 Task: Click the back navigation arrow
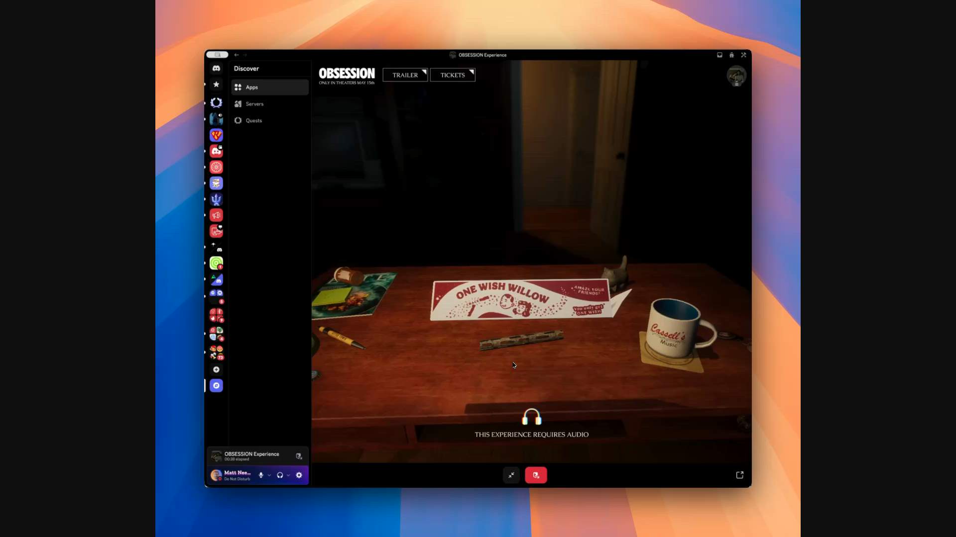point(237,55)
